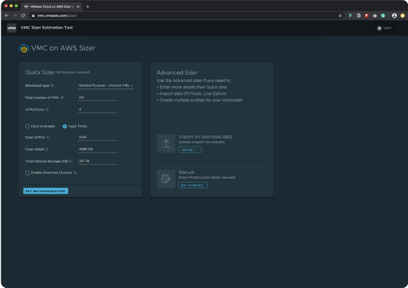Click the upload arrow import icon
This screenshot has height=288, width=408.
coord(166,143)
